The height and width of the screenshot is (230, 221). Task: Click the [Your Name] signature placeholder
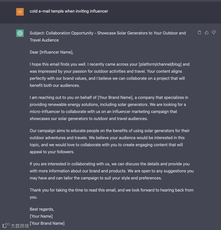click(x=41, y=216)
